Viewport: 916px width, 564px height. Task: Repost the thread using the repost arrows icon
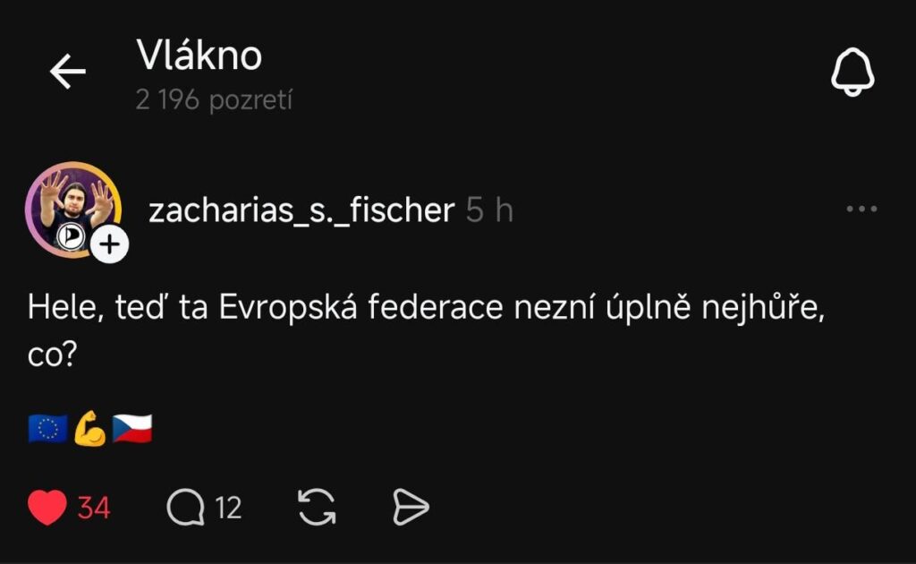click(x=315, y=508)
